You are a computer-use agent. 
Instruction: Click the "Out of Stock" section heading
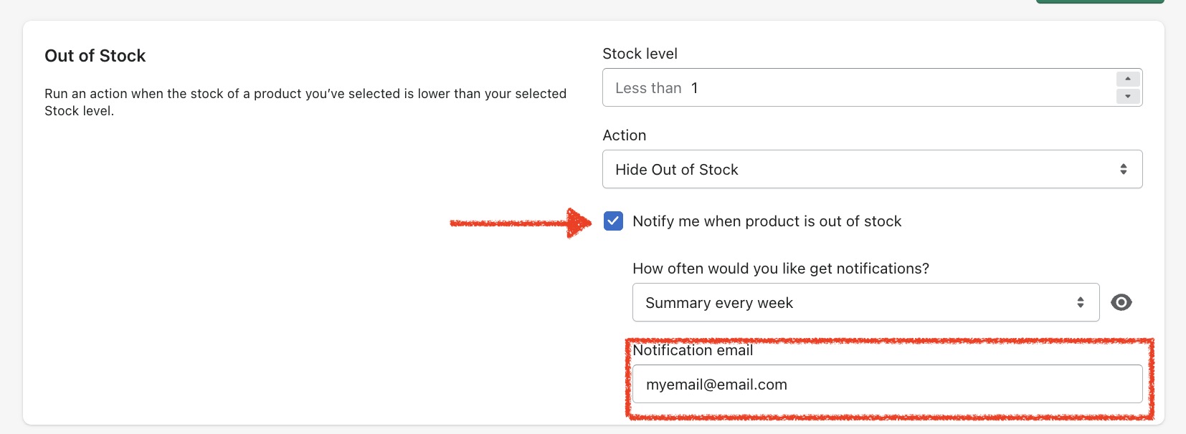tap(95, 56)
